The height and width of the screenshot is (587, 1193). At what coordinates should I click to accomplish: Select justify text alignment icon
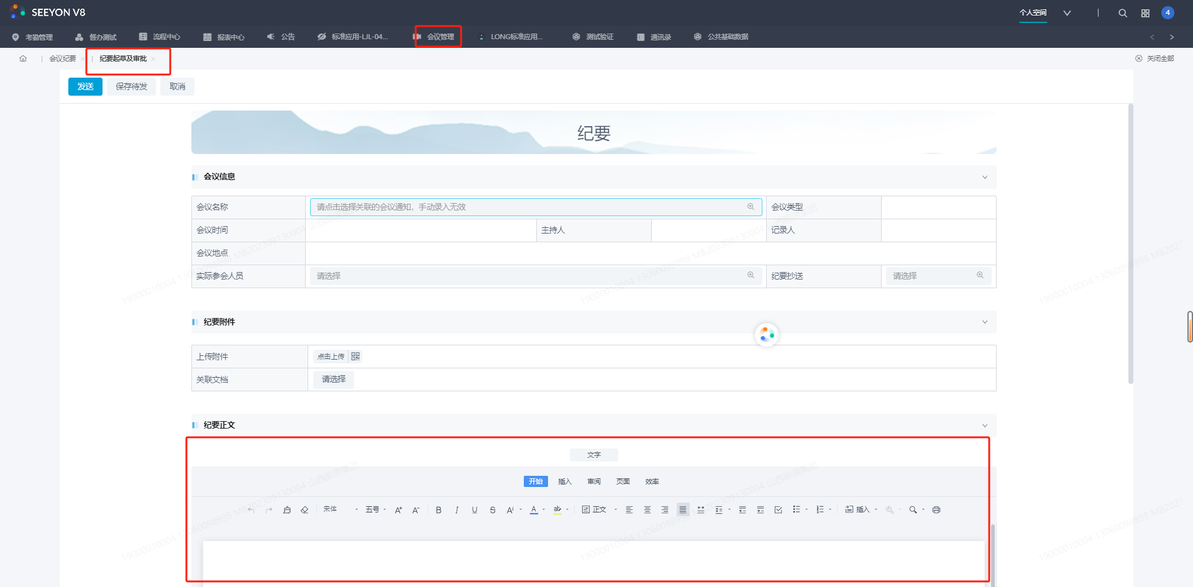(683, 510)
